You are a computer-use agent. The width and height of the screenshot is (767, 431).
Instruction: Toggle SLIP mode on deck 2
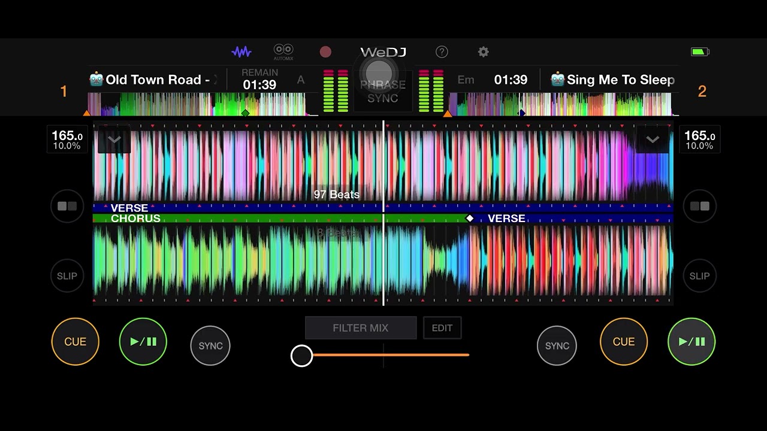click(x=700, y=276)
